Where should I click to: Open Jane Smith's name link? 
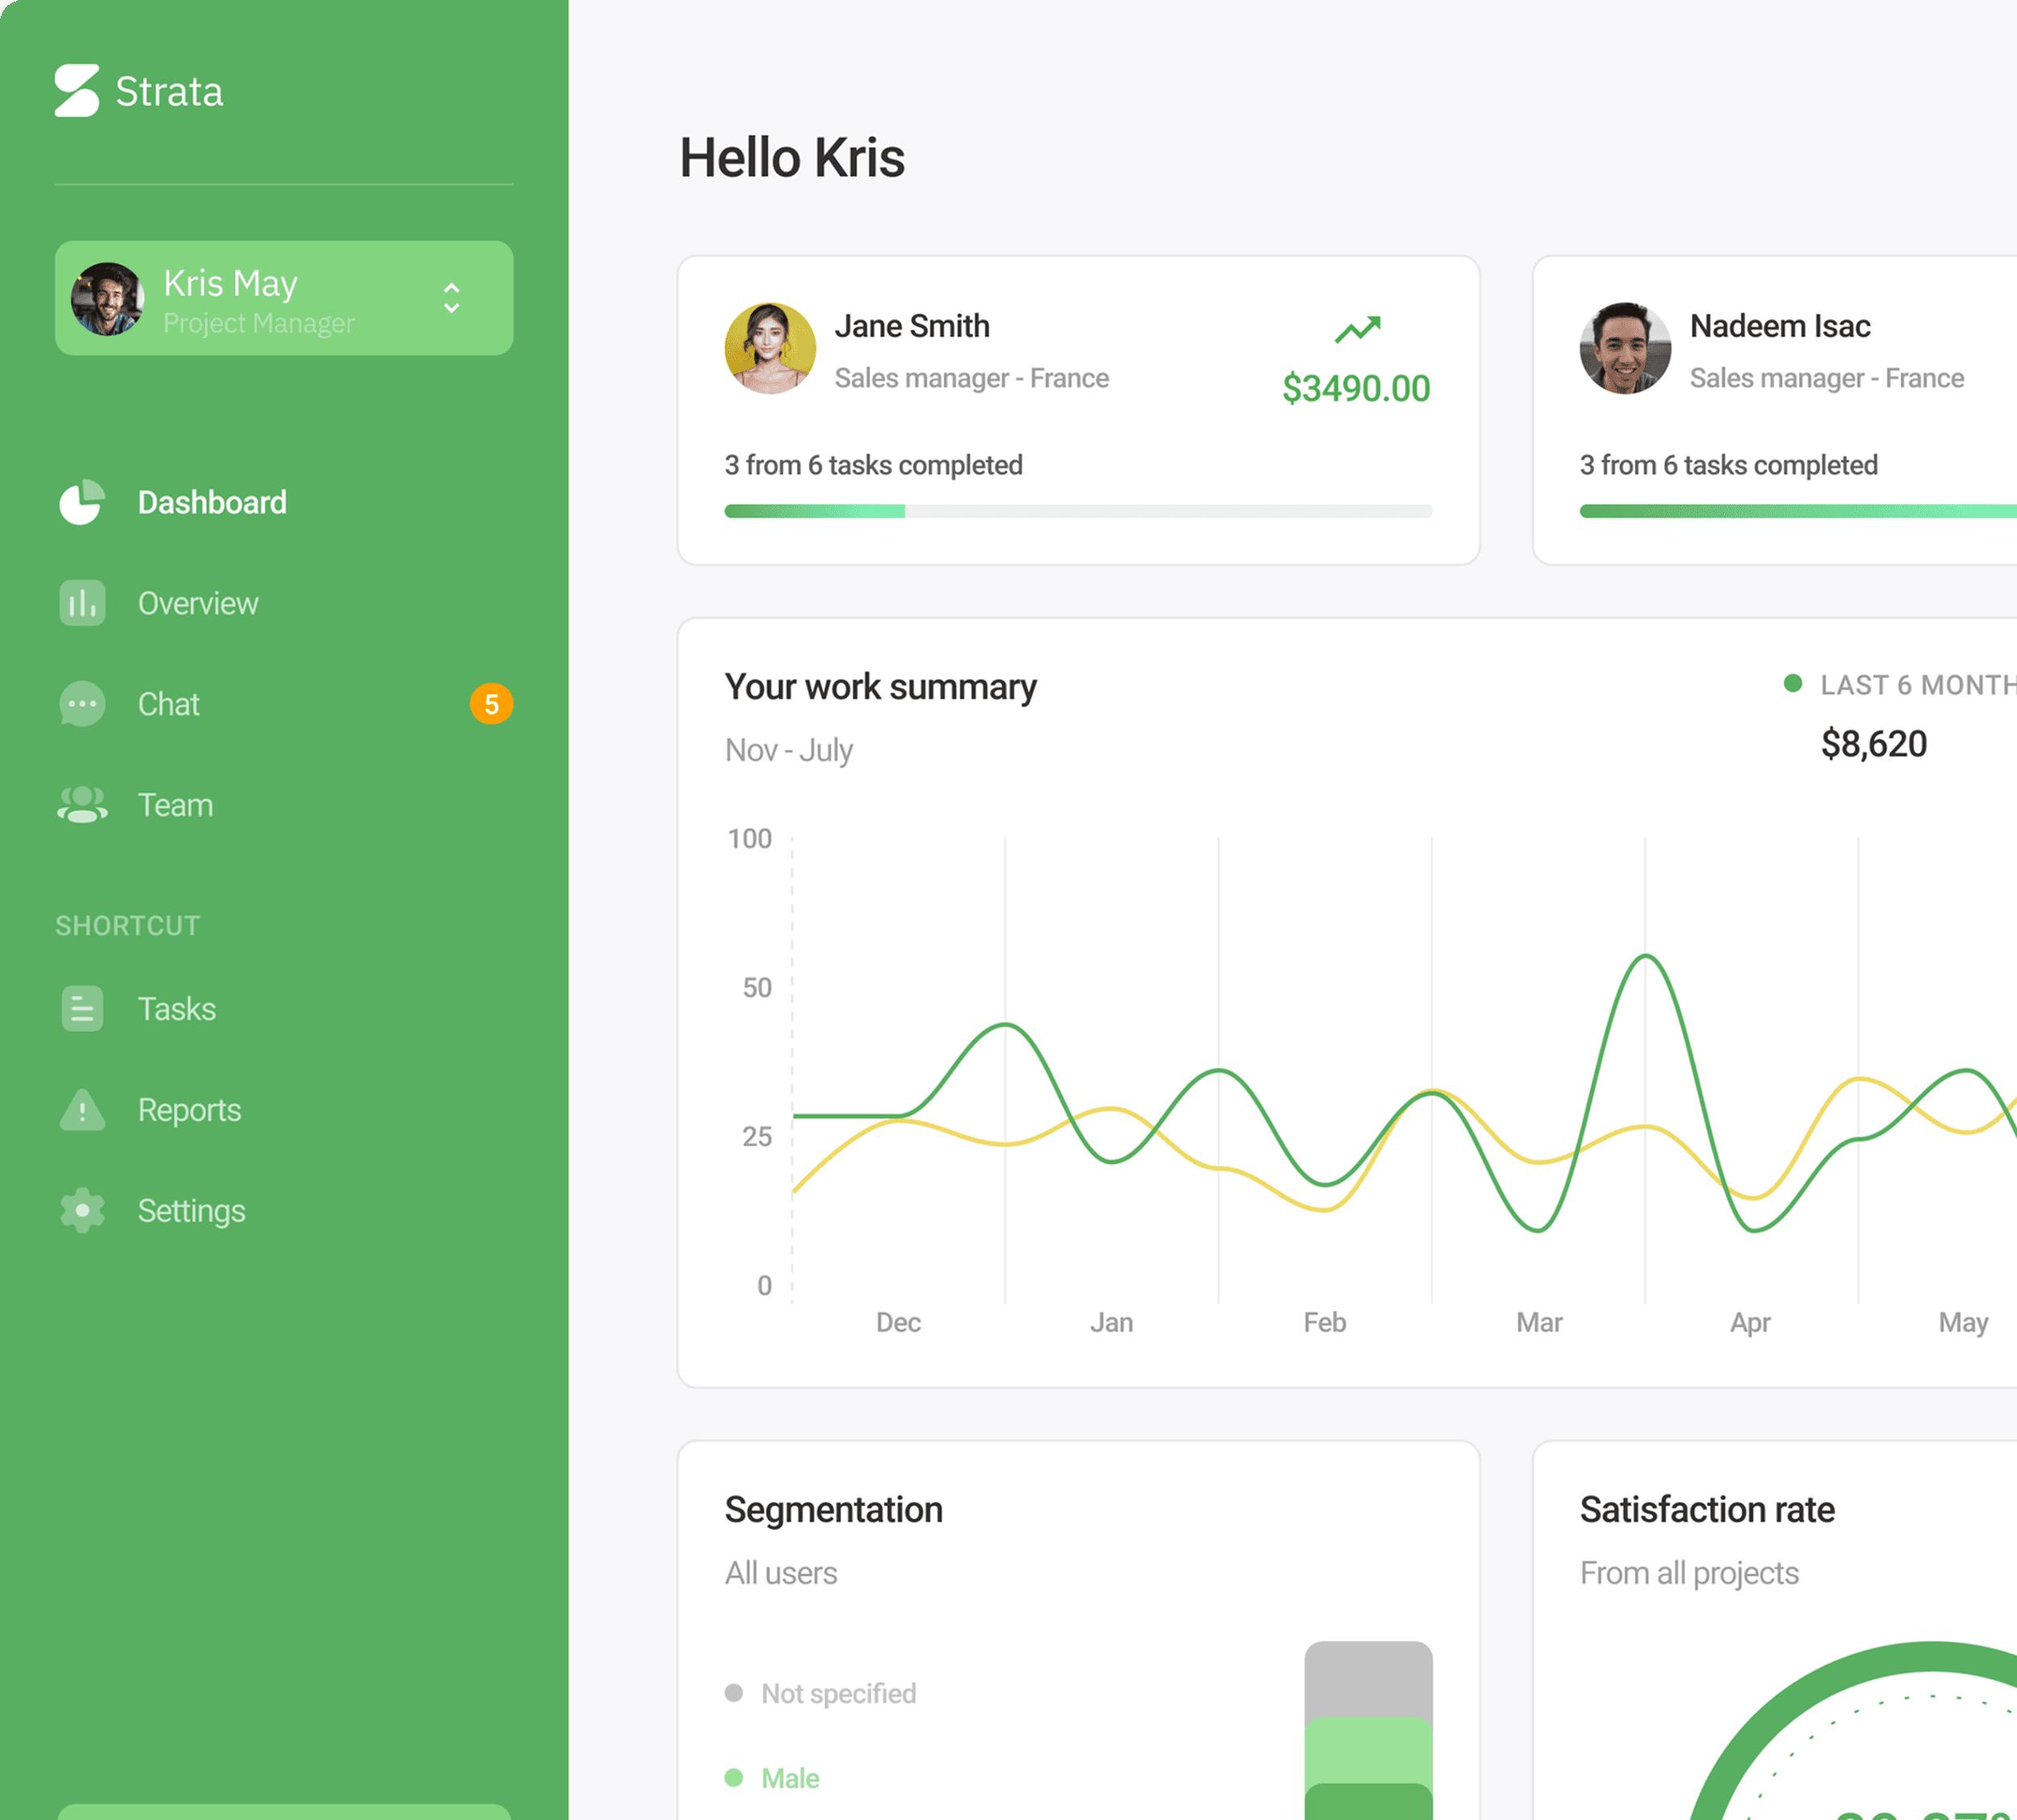point(912,326)
